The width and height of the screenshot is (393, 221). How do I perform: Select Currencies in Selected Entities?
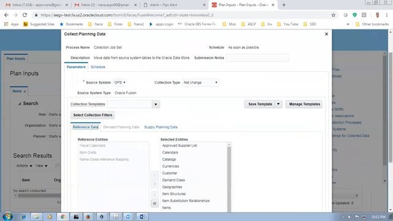171,166
